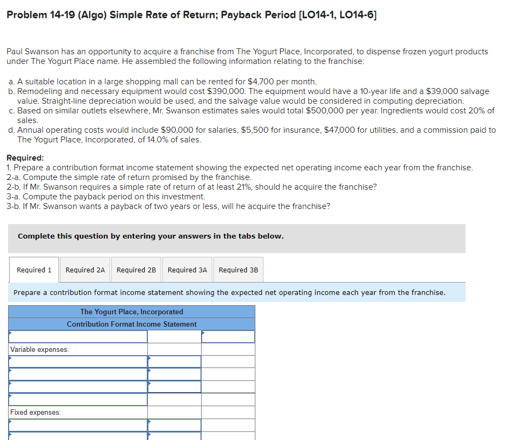The image size is (507, 440).
Task: Click the Variable expenses row label cell
Action: pyautogui.click(x=77, y=349)
